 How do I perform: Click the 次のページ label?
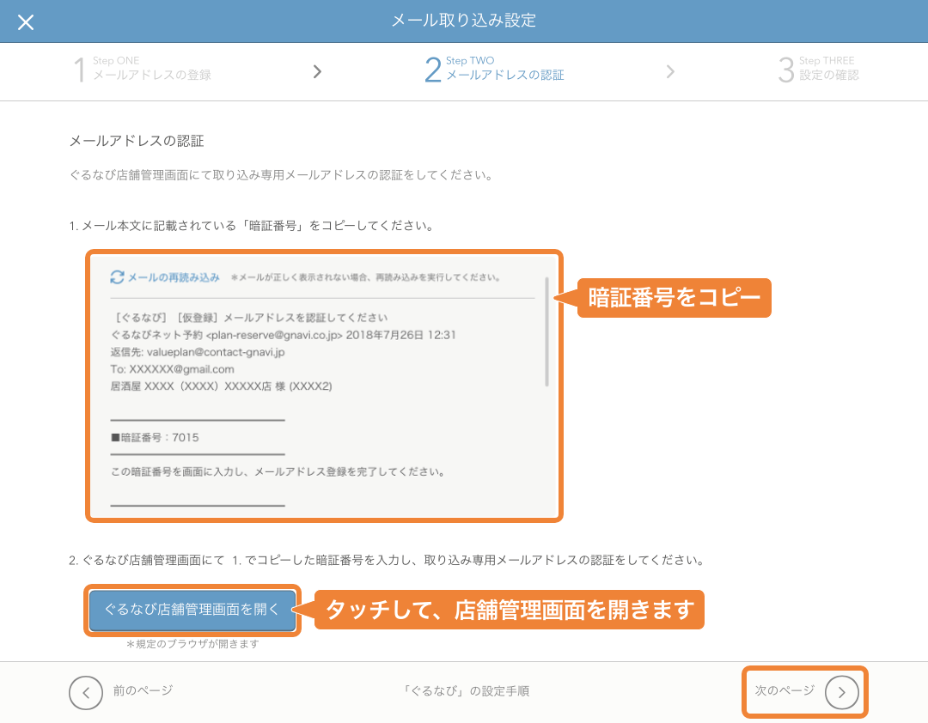pos(785,690)
